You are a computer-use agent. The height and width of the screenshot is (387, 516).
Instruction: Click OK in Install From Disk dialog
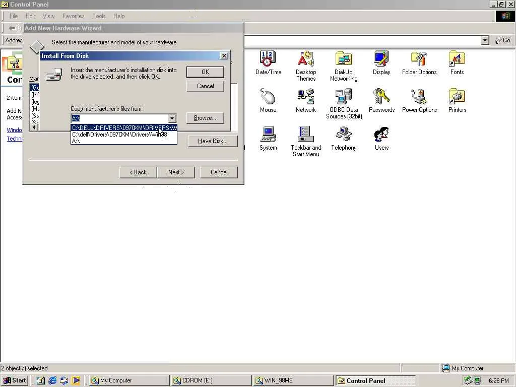[205, 72]
